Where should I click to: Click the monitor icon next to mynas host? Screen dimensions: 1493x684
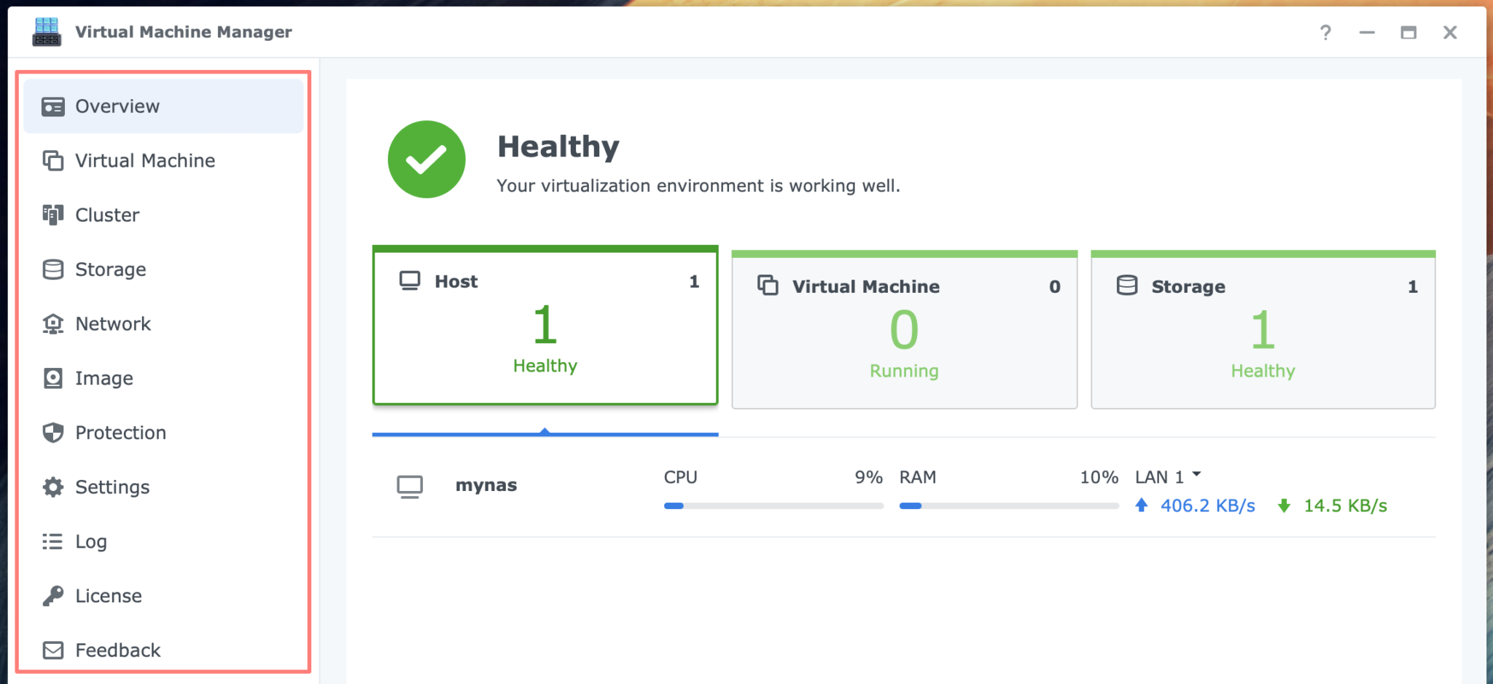(410, 485)
